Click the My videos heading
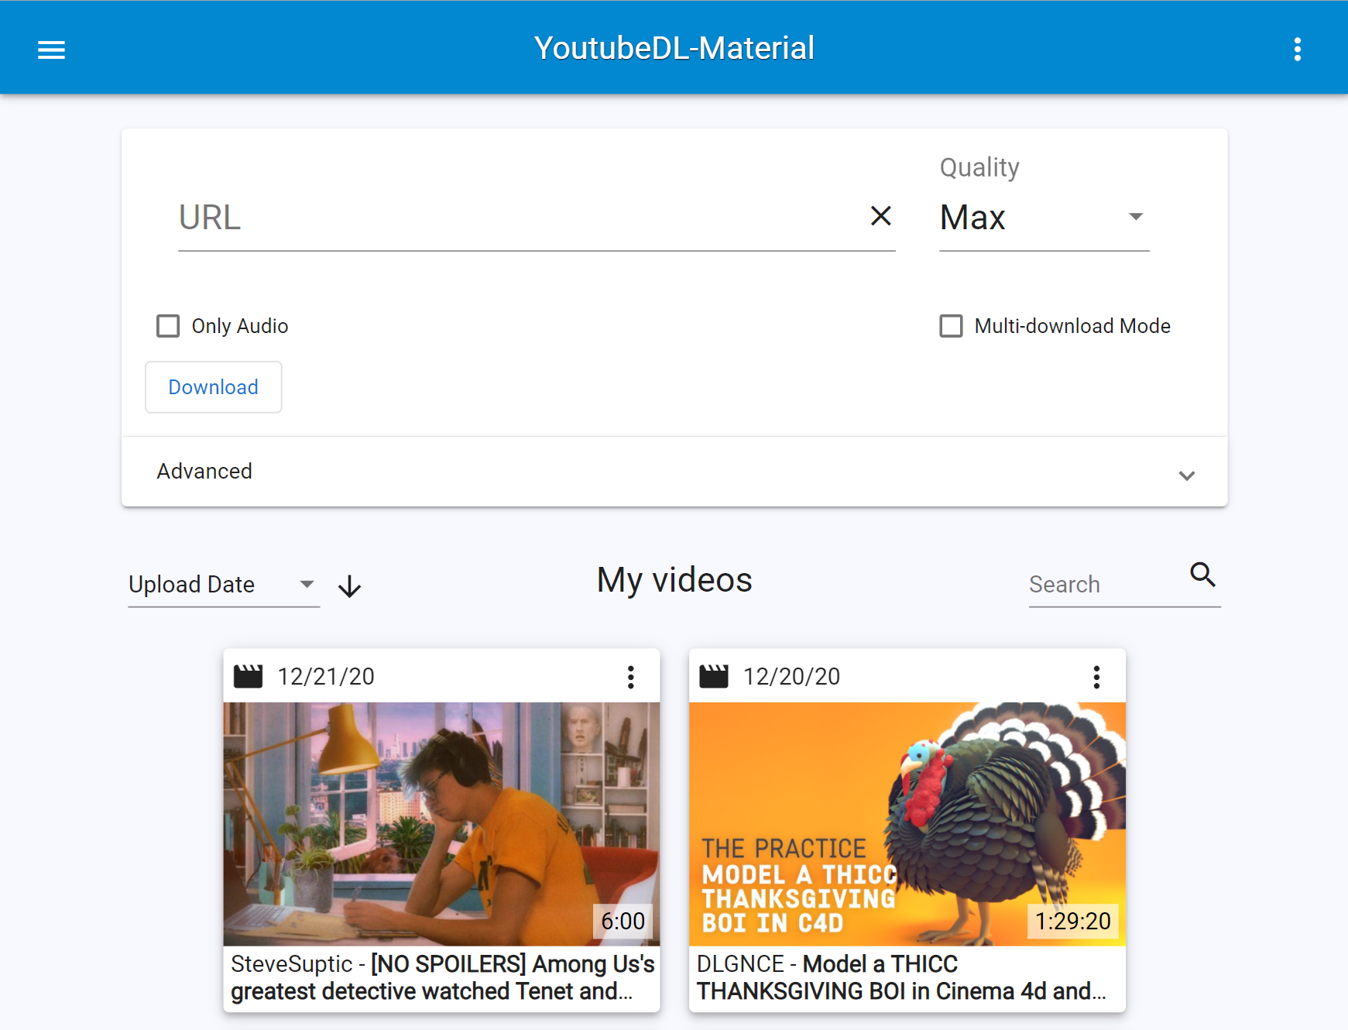Image resolution: width=1348 pixels, height=1030 pixels. (674, 580)
